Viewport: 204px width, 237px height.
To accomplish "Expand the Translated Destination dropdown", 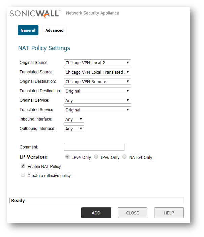I will 97,91.
